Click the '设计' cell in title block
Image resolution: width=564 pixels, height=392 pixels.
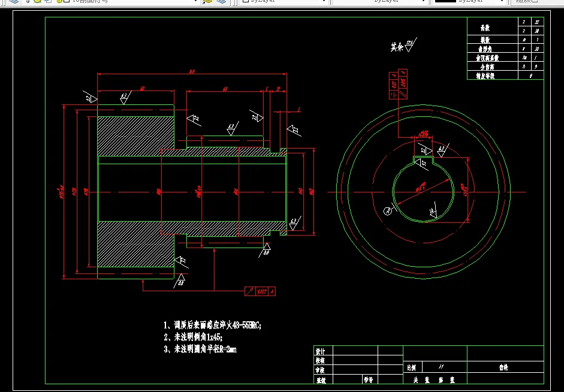coord(324,351)
